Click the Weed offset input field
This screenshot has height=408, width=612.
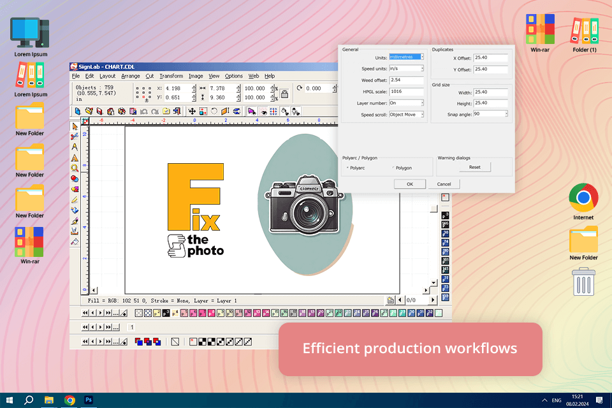tap(406, 80)
